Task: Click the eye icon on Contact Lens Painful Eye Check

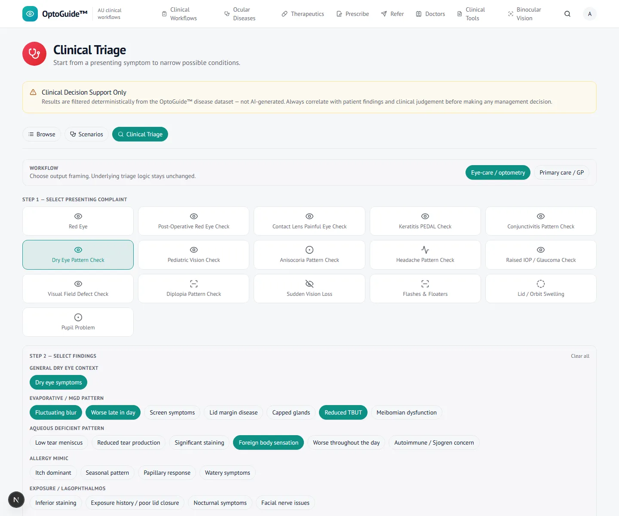Action: click(x=309, y=216)
